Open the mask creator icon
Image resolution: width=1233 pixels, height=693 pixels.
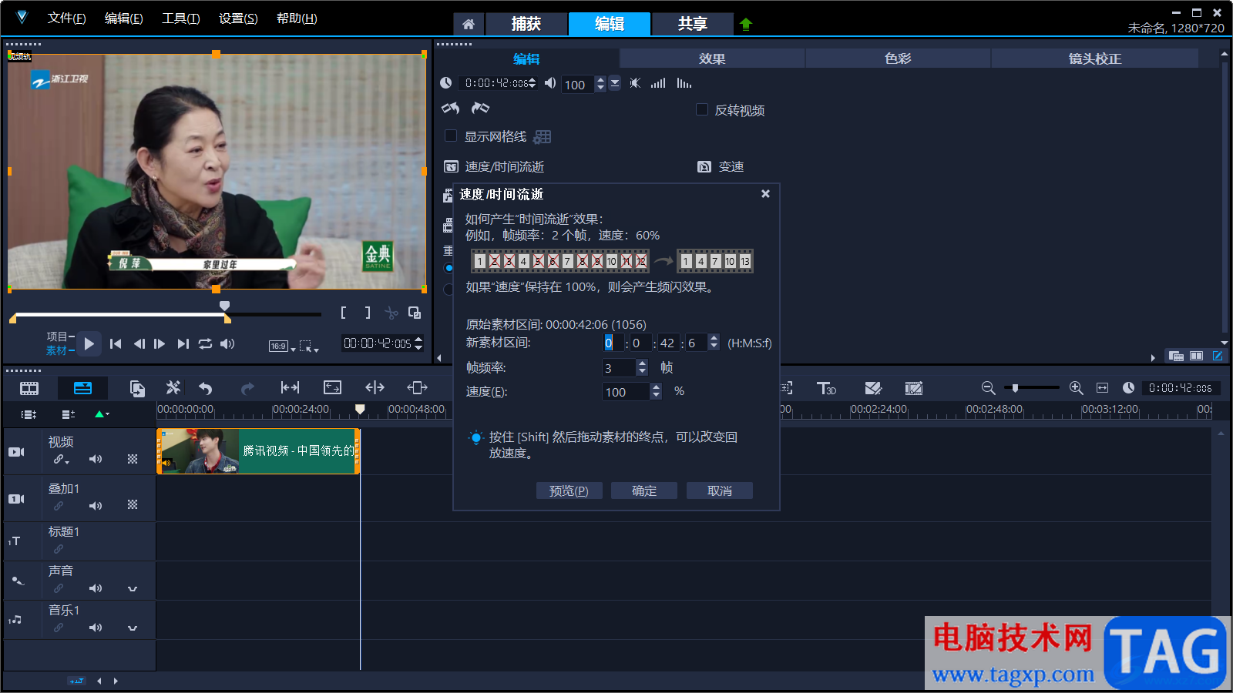(872, 388)
